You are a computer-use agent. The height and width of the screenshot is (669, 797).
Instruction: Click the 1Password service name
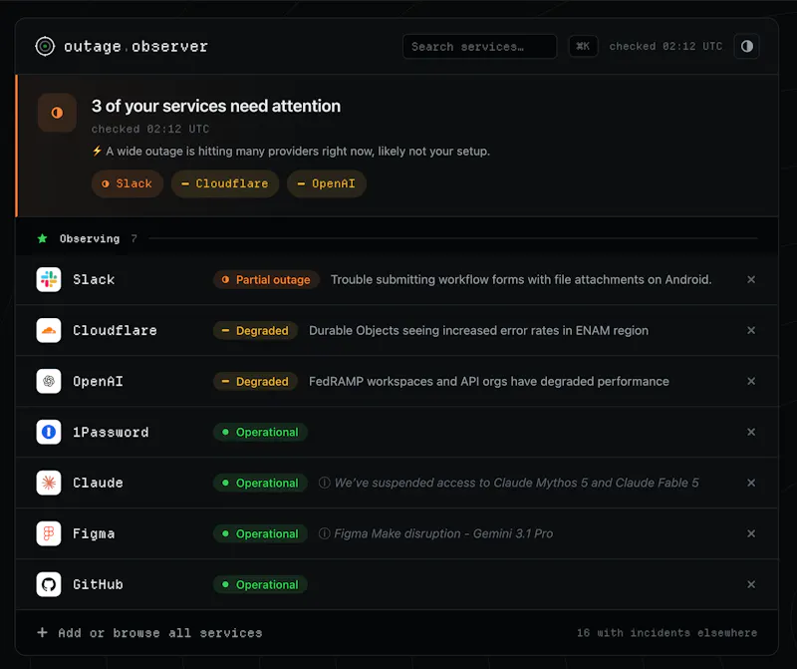111,432
